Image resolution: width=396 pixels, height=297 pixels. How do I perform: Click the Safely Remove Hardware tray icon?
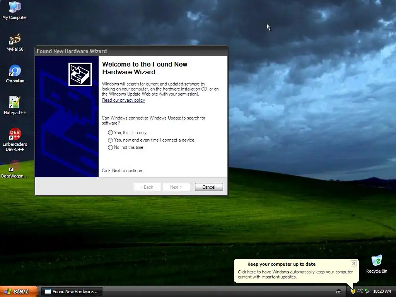point(367,291)
